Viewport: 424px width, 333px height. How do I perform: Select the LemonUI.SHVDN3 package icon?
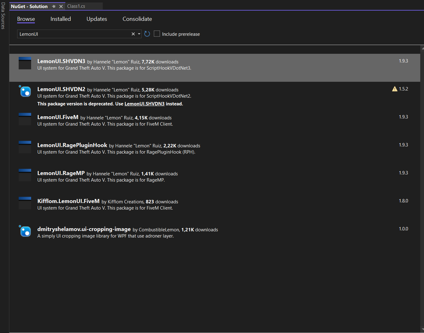(25, 63)
